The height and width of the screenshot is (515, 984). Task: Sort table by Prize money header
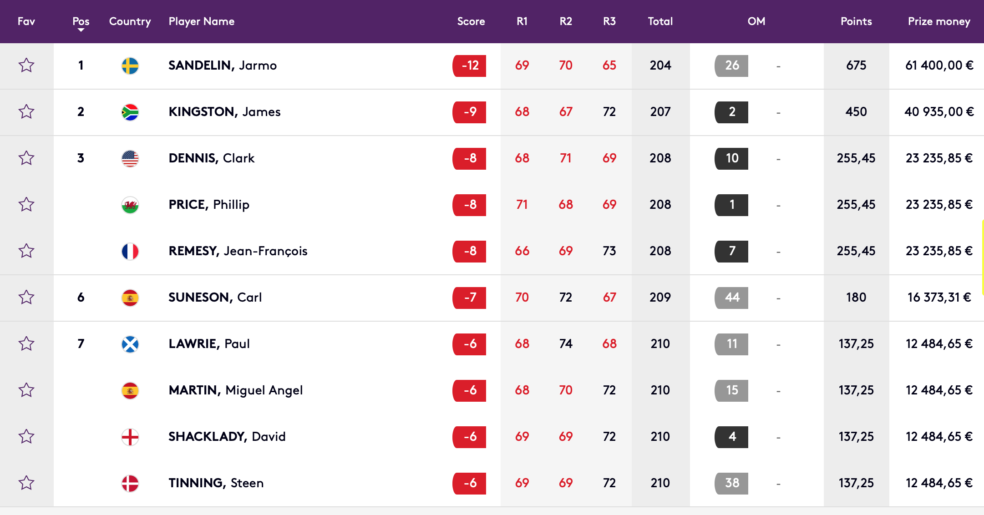coord(939,21)
